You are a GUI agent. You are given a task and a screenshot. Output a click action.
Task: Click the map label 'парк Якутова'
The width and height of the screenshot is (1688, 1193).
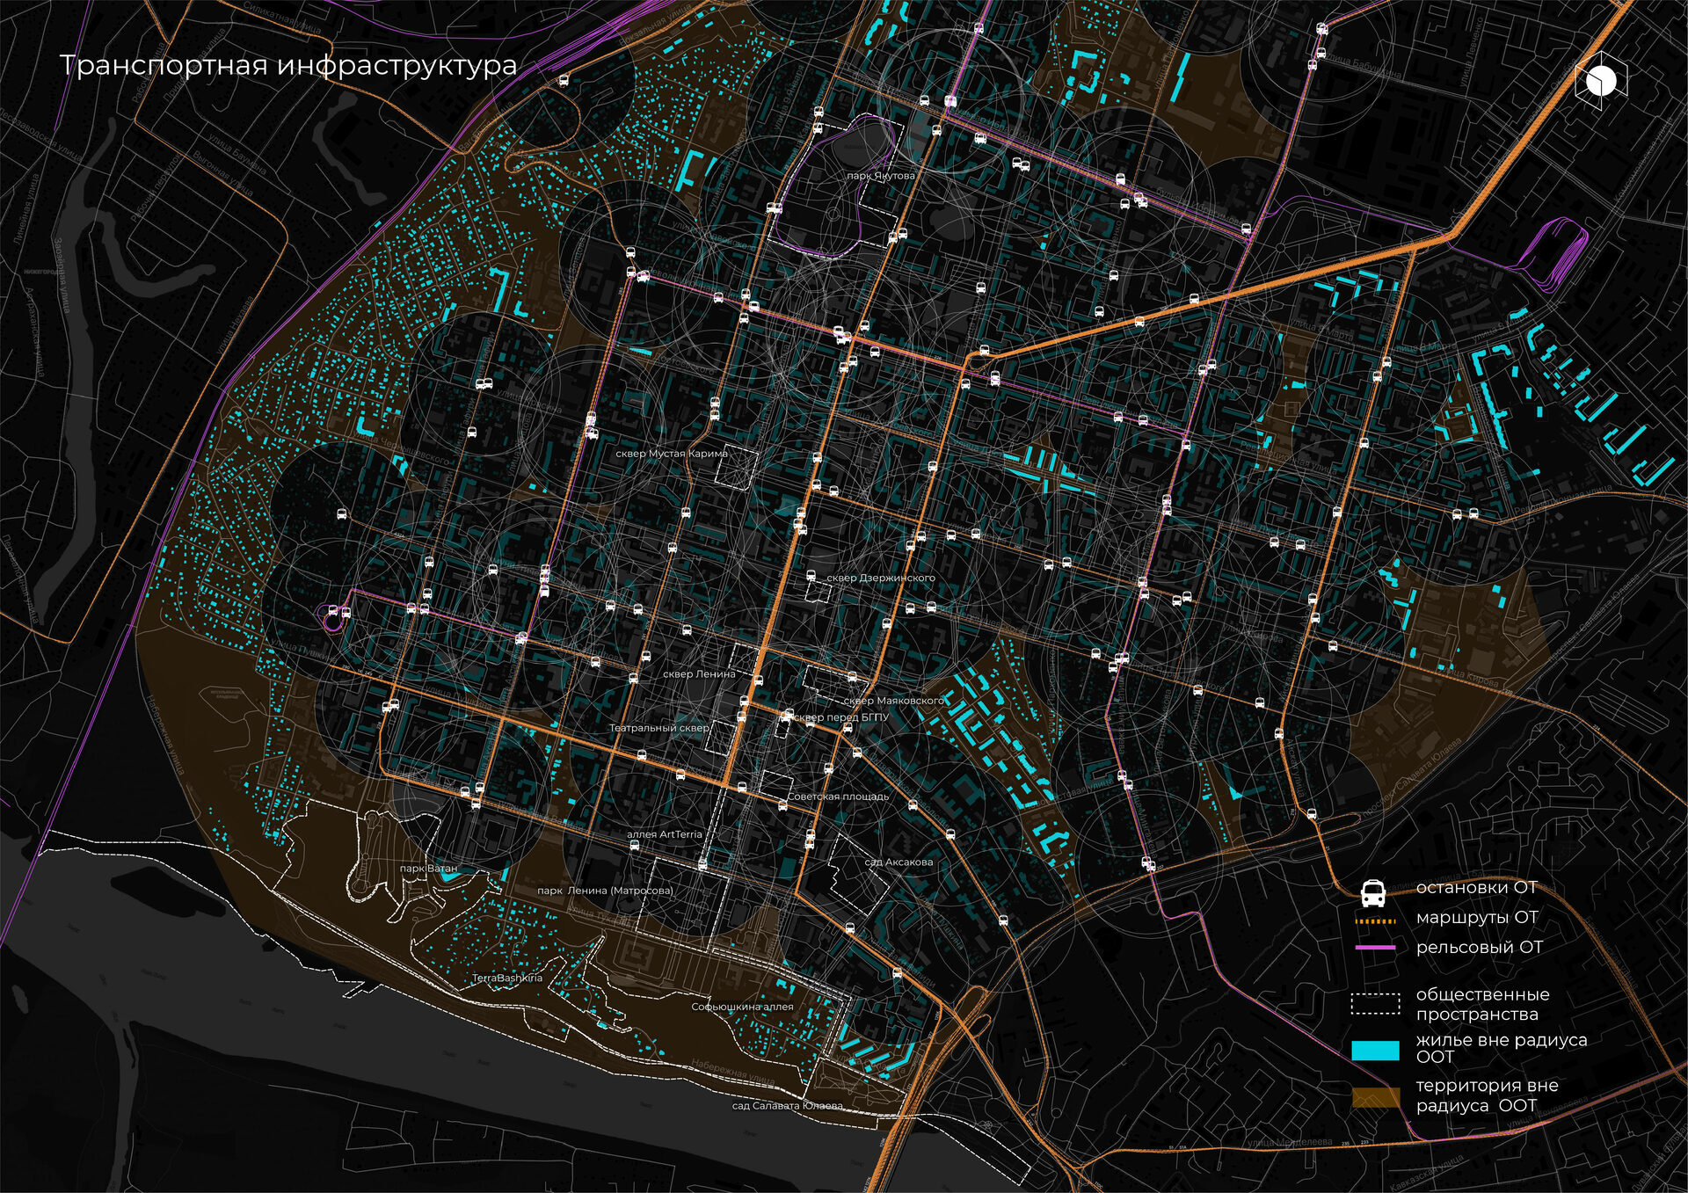[880, 176]
